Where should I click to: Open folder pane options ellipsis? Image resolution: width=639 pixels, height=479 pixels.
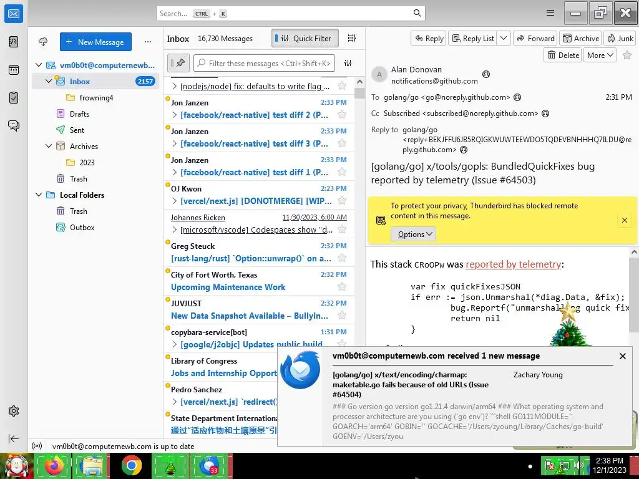click(x=148, y=42)
